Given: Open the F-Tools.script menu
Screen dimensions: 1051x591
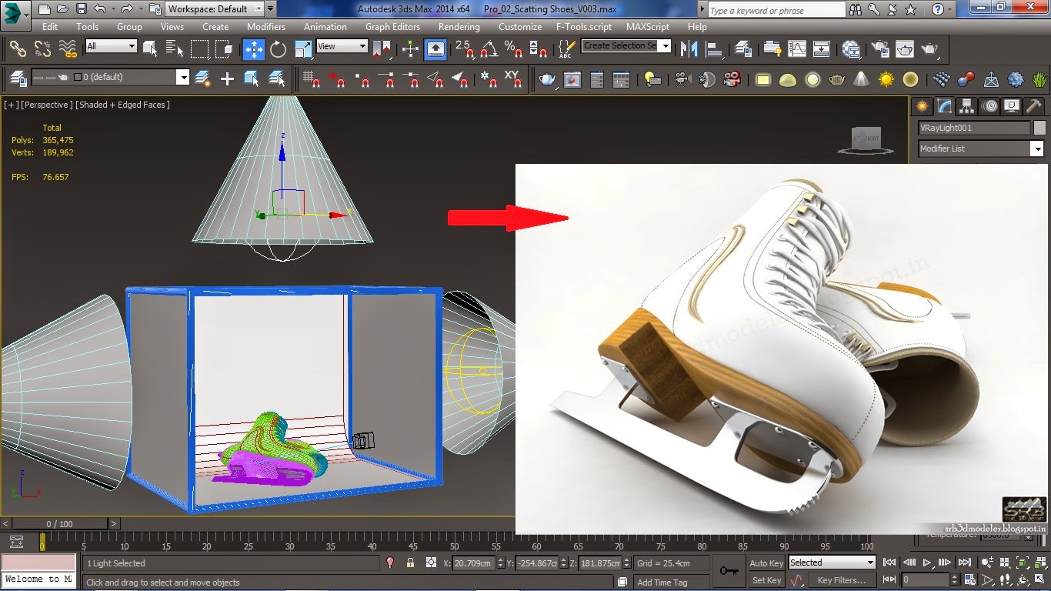Looking at the screenshot, I should coord(583,26).
